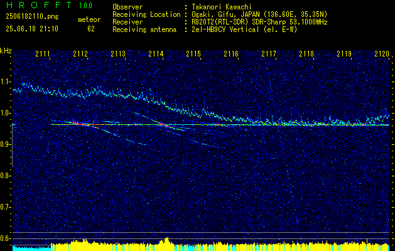Click the 2119 time marker

pos(344,54)
